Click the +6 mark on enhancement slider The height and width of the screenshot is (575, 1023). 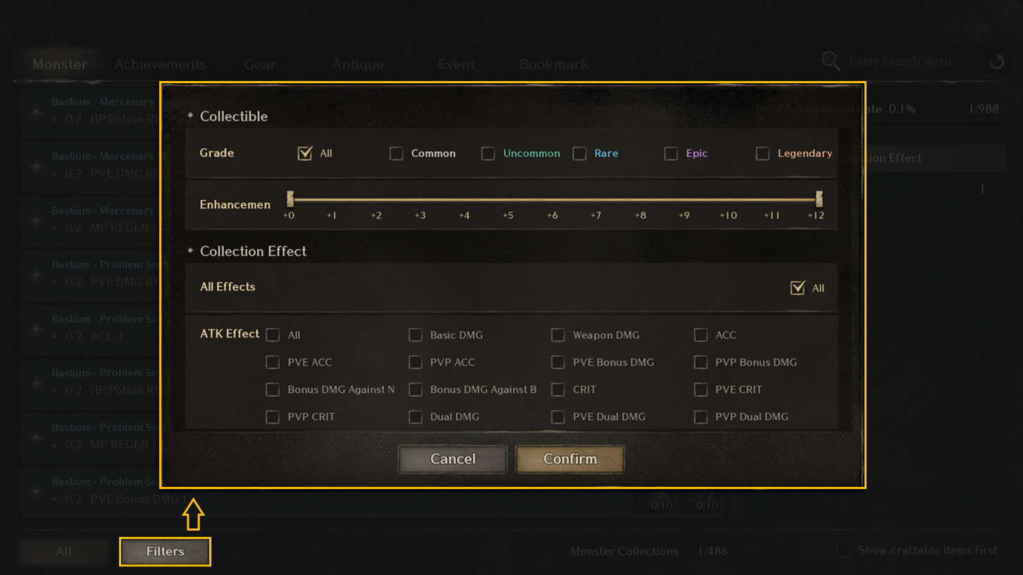coord(552,215)
